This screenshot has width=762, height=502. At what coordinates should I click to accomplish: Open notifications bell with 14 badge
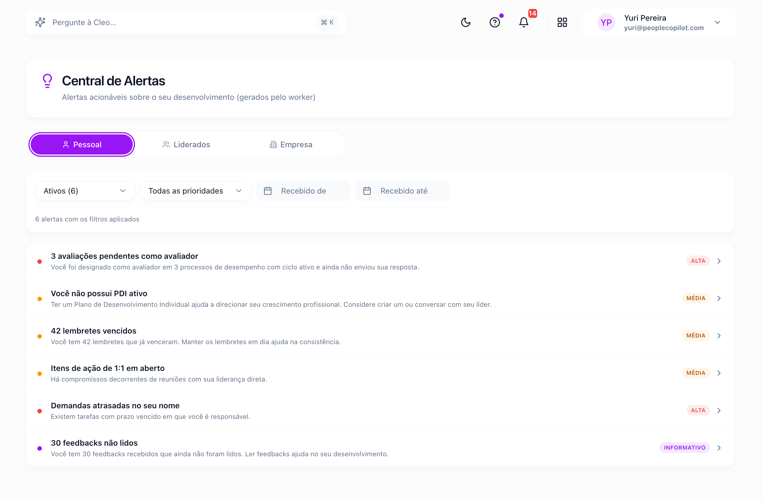click(x=524, y=22)
